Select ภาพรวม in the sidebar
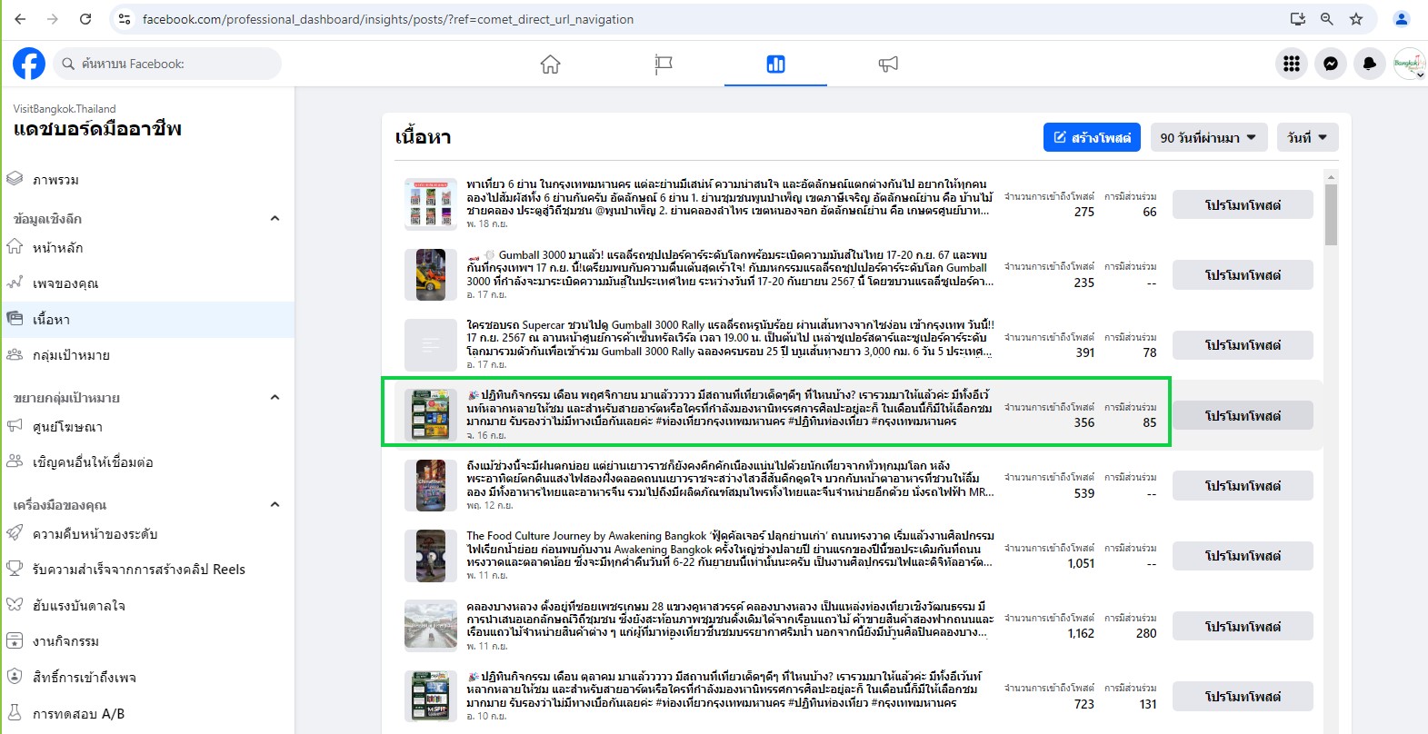This screenshot has height=734, width=1428. click(x=55, y=180)
